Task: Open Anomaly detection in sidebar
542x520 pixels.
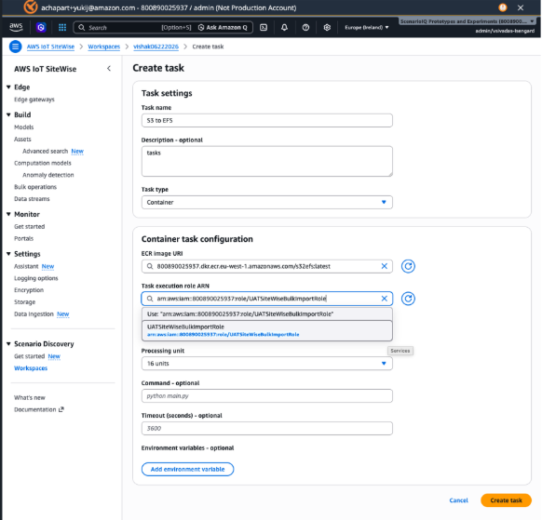Action: point(48,175)
